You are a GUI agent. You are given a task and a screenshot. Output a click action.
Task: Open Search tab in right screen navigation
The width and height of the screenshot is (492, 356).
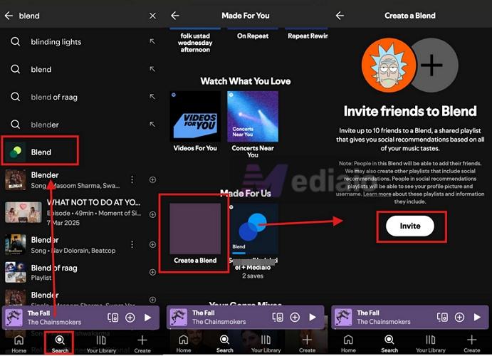click(389, 343)
